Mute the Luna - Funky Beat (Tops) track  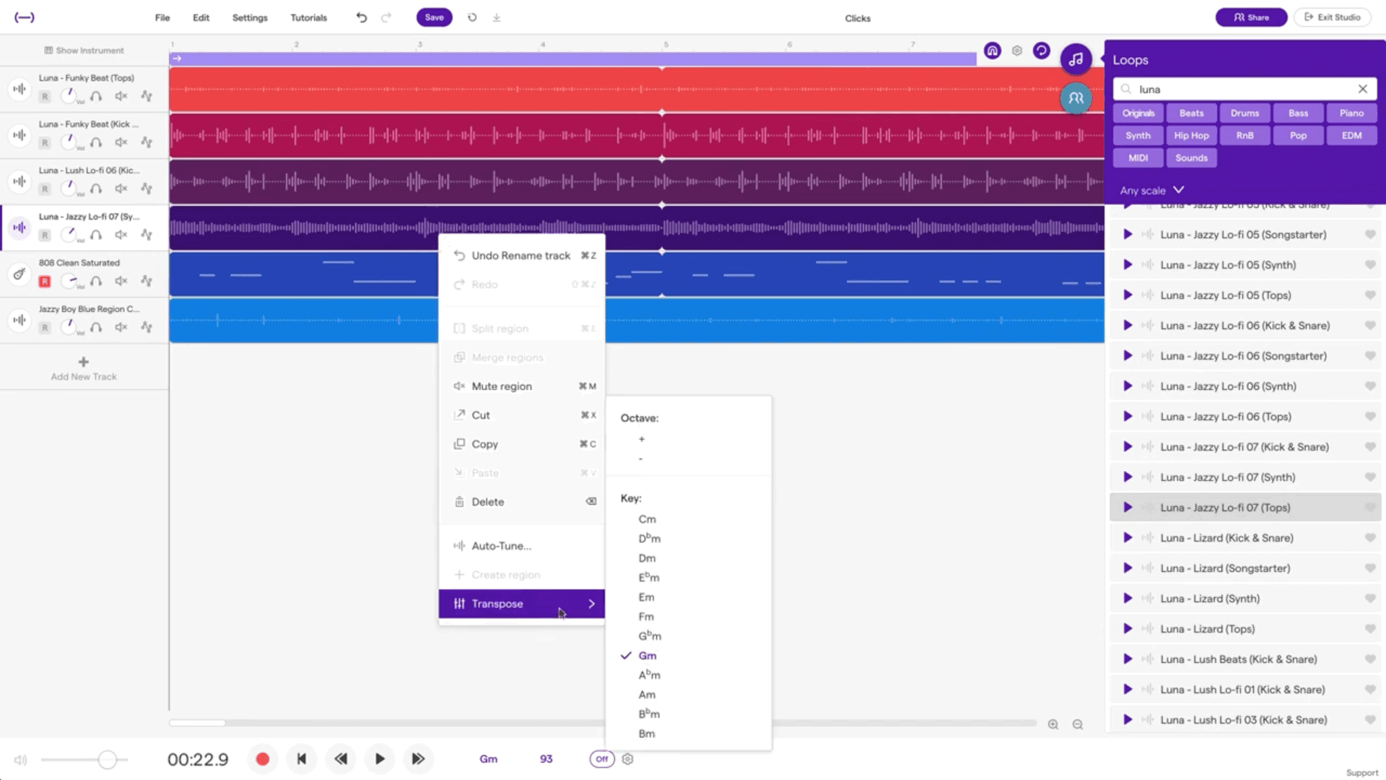[x=121, y=96]
